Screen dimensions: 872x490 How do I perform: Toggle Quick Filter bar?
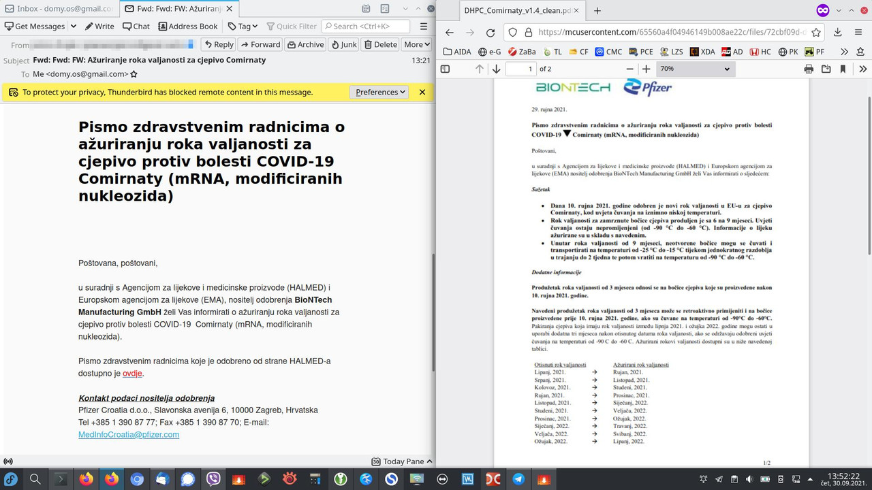pyautogui.click(x=292, y=26)
